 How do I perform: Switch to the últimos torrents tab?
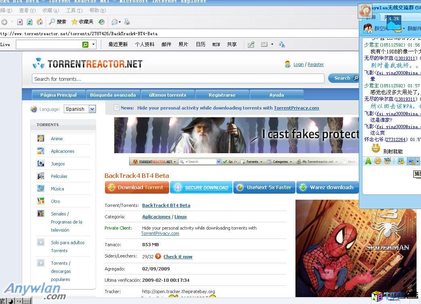pyautogui.click(x=168, y=95)
